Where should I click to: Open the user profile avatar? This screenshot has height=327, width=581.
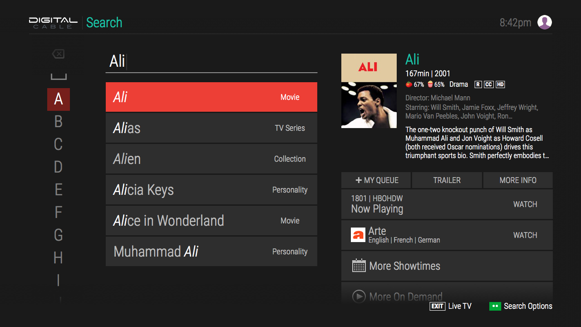pos(544,22)
